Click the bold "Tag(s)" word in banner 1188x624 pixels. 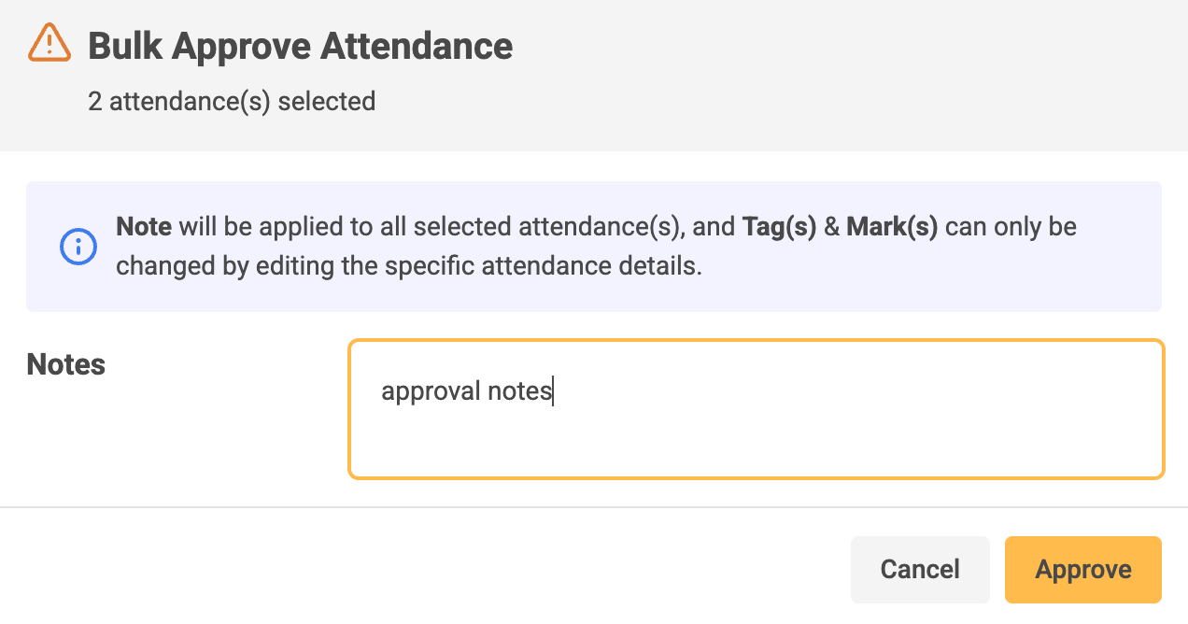[x=780, y=227]
